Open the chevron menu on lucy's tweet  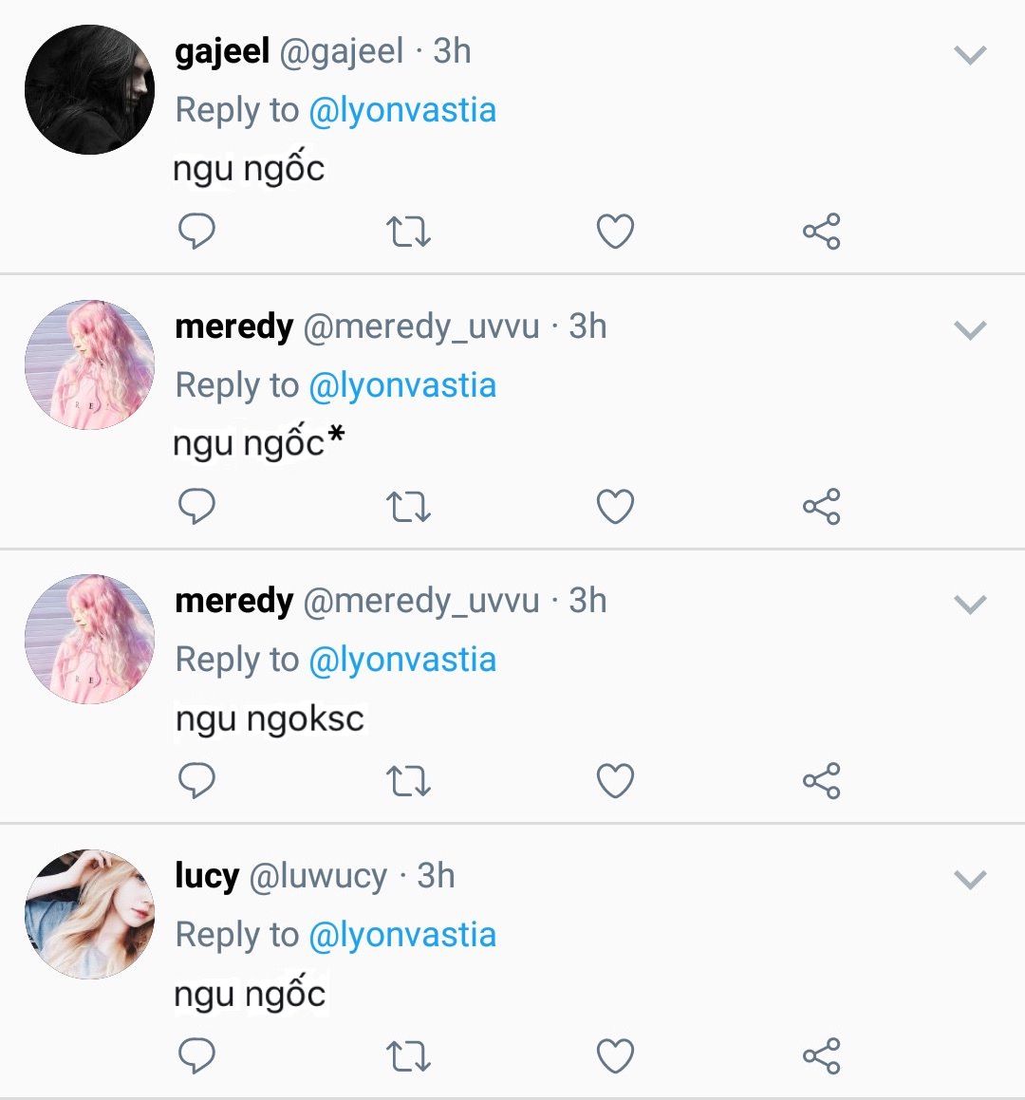(x=970, y=879)
